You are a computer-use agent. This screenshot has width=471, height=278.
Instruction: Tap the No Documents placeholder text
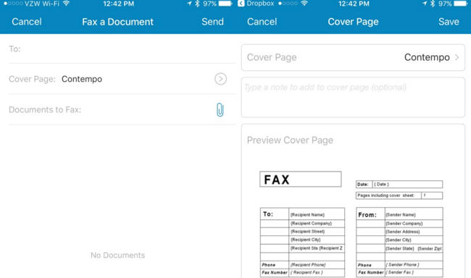(x=117, y=255)
